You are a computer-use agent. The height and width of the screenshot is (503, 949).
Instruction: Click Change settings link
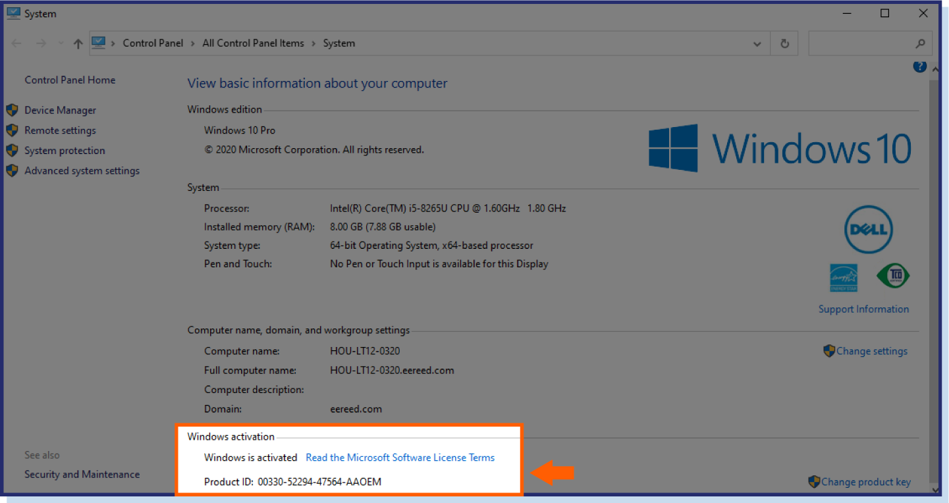coord(872,351)
